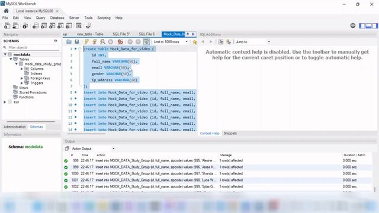
Task: Switch to SQL File 6 tab
Action: [147, 34]
